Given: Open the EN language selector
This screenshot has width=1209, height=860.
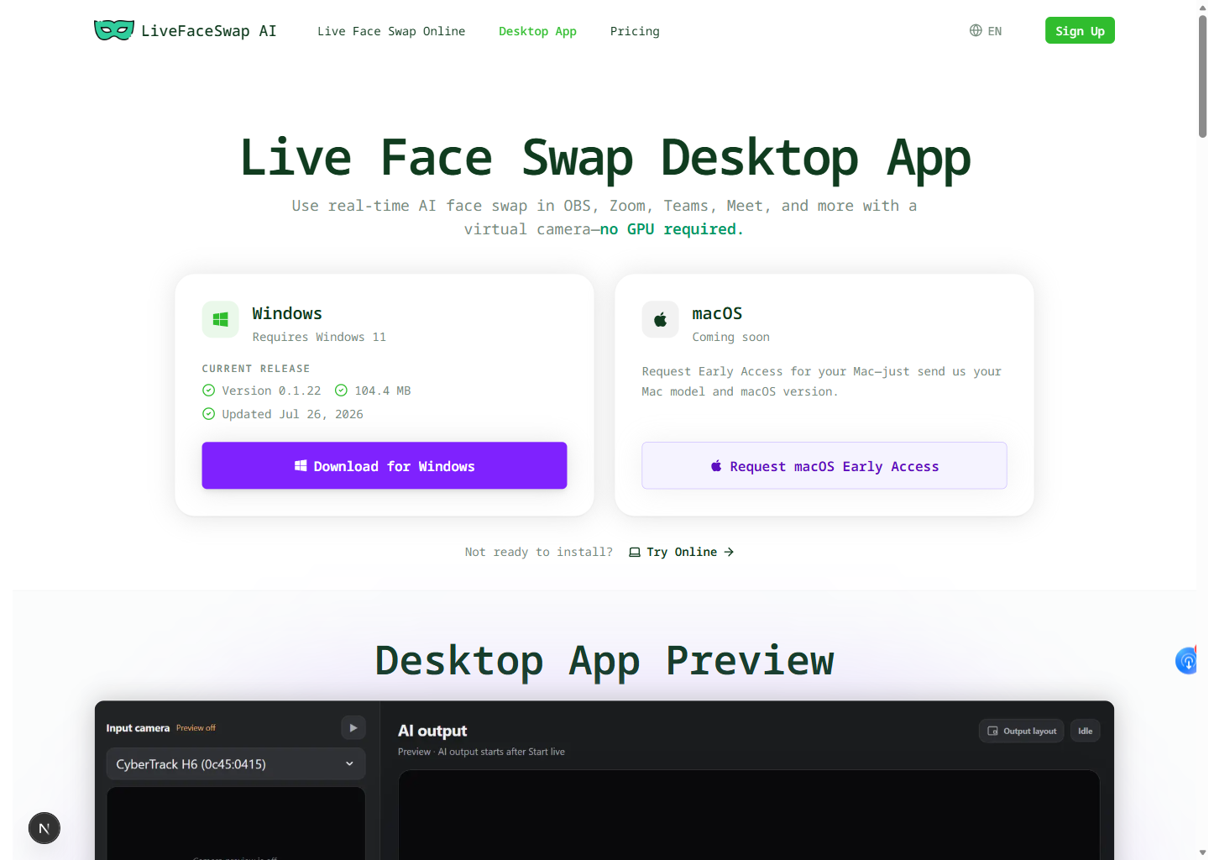Looking at the screenshot, I should (x=986, y=30).
